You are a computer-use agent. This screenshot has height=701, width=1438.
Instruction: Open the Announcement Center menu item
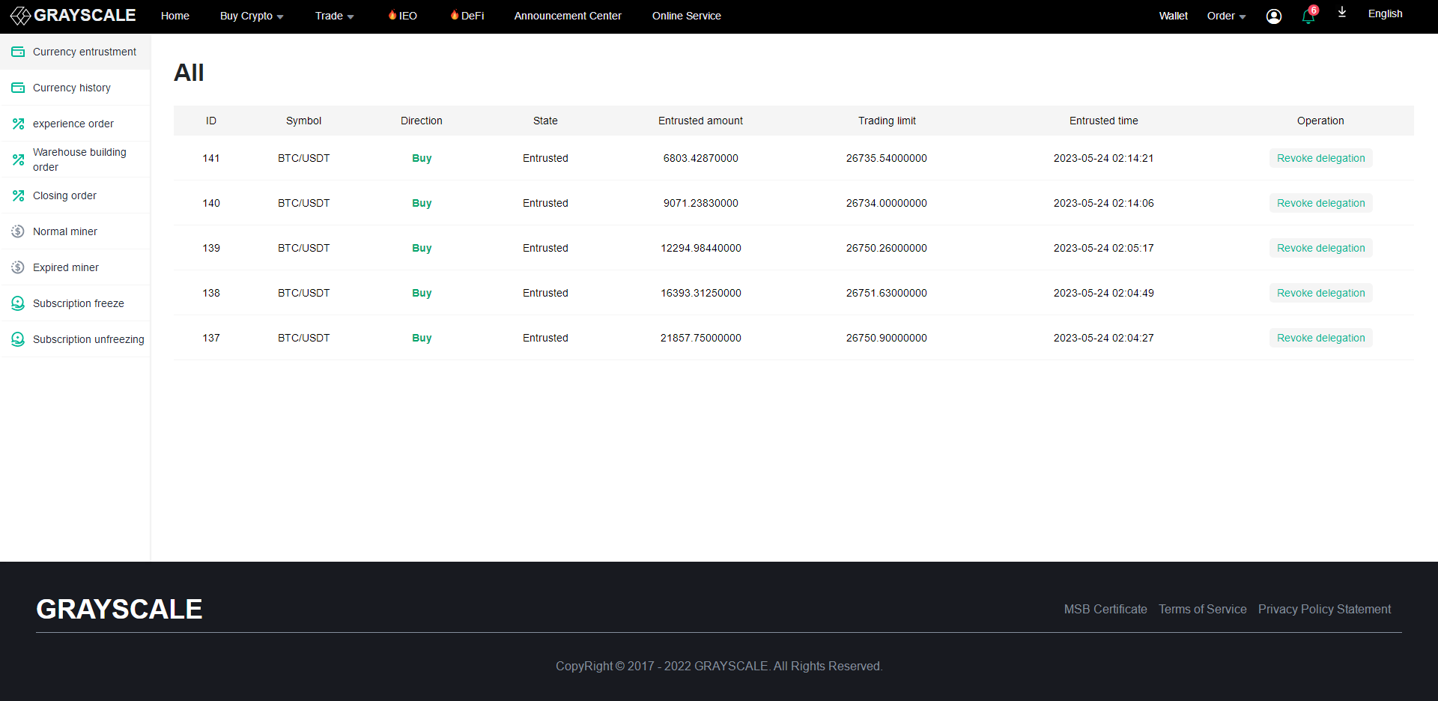pyautogui.click(x=568, y=16)
